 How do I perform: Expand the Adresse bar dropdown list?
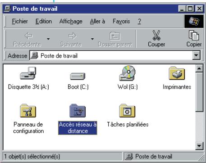pyautogui.click(x=196, y=55)
